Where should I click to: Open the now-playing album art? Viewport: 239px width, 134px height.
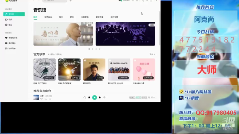click(x=36, y=98)
